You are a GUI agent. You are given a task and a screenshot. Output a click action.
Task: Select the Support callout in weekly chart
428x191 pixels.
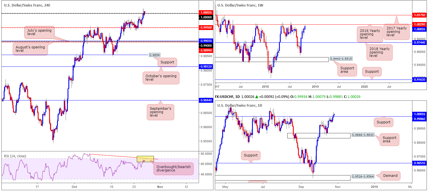(x=372, y=72)
